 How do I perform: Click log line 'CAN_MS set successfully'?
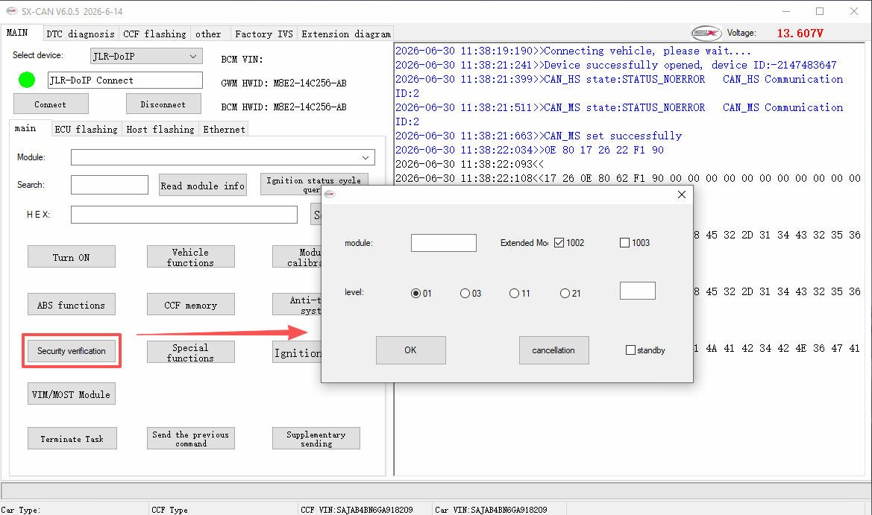click(x=539, y=136)
